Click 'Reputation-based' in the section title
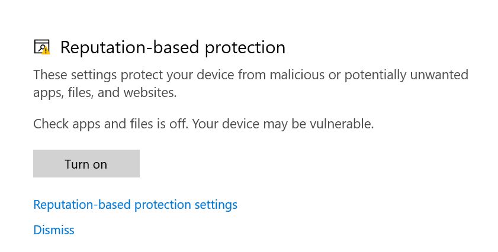The height and width of the screenshot is (252, 498). (x=130, y=47)
